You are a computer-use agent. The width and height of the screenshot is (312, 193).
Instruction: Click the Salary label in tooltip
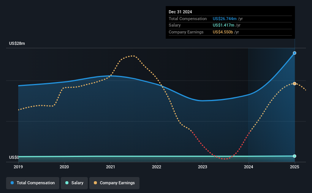pos(175,25)
